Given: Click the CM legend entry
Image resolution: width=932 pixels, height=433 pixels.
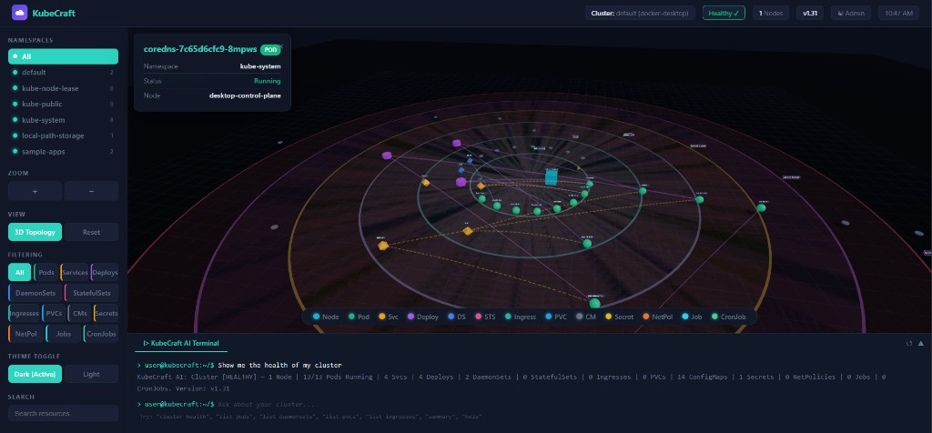Looking at the screenshot, I should pyautogui.click(x=586, y=317).
